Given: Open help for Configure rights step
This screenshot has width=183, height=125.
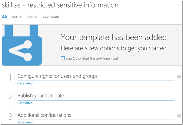Looking at the screenshot, I should click(179, 77).
